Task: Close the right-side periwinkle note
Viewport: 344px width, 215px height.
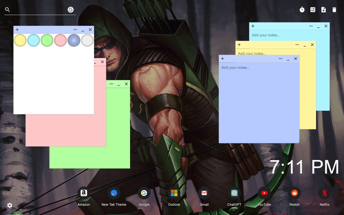Action: (x=296, y=59)
